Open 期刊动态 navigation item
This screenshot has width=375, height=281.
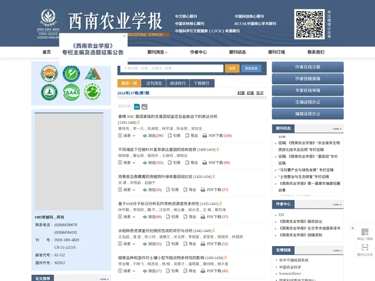pyautogui.click(x=238, y=52)
